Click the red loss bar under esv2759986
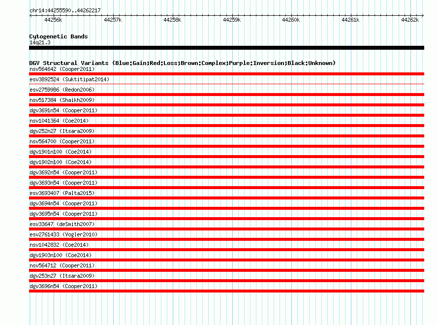Screen dimensions: 438x325 pos(226,95)
